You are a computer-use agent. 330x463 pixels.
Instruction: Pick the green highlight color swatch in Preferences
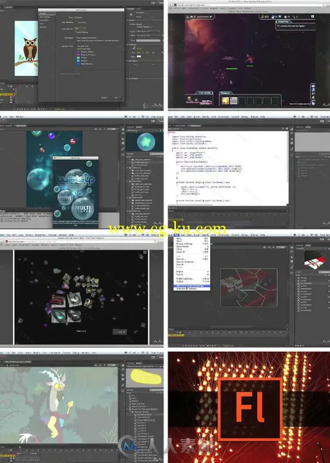coord(78,57)
